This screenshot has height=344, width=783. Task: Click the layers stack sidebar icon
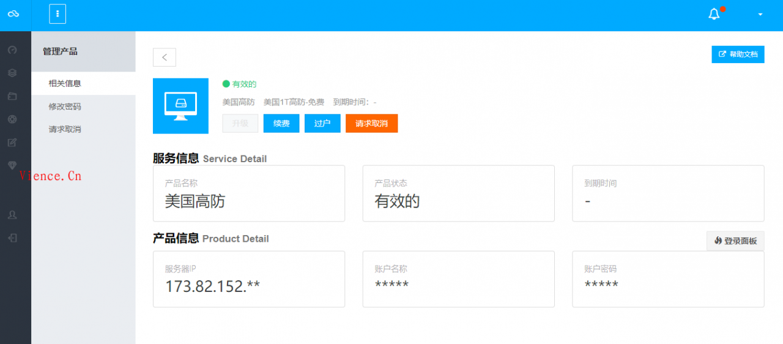12,73
